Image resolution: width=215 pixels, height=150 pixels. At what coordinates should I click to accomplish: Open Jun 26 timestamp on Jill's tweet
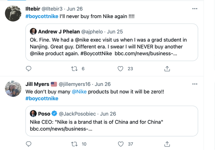(103, 84)
